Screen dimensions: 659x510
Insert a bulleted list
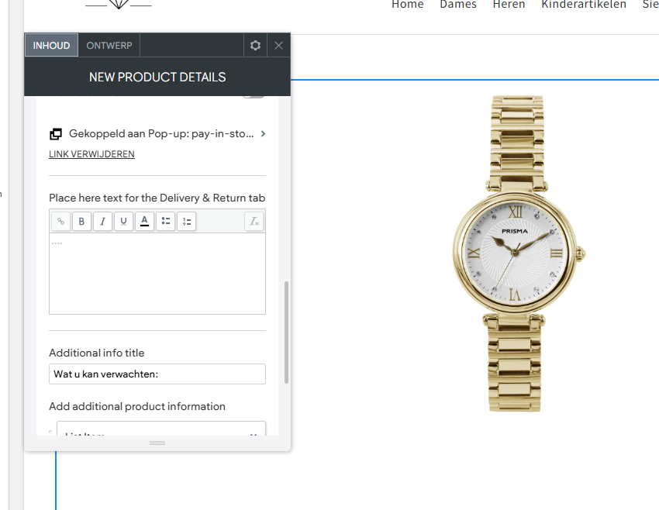pyautogui.click(x=166, y=222)
